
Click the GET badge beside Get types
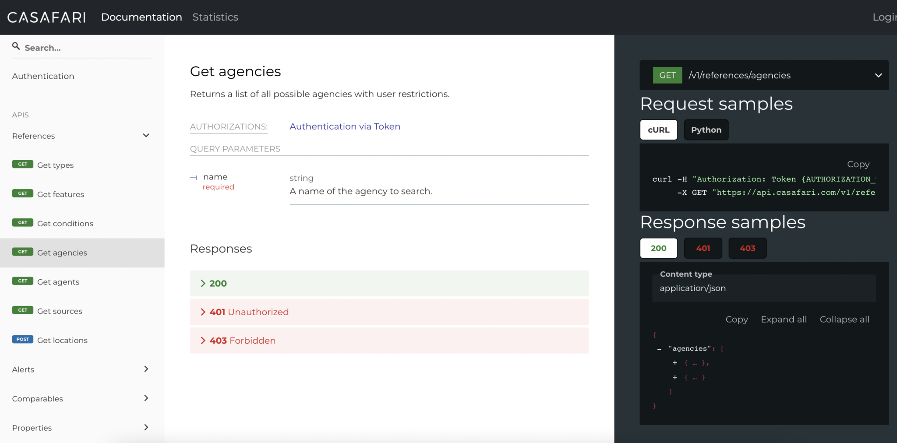pyautogui.click(x=22, y=164)
